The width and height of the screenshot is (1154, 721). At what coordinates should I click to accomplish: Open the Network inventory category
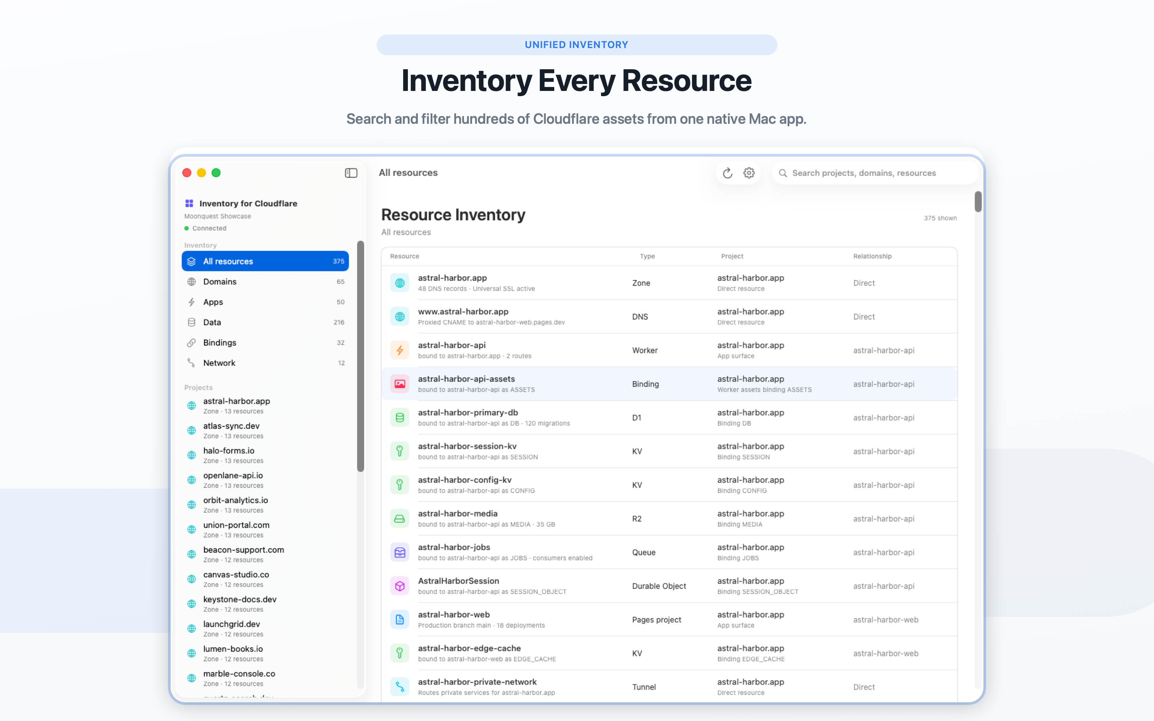click(x=265, y=363)
